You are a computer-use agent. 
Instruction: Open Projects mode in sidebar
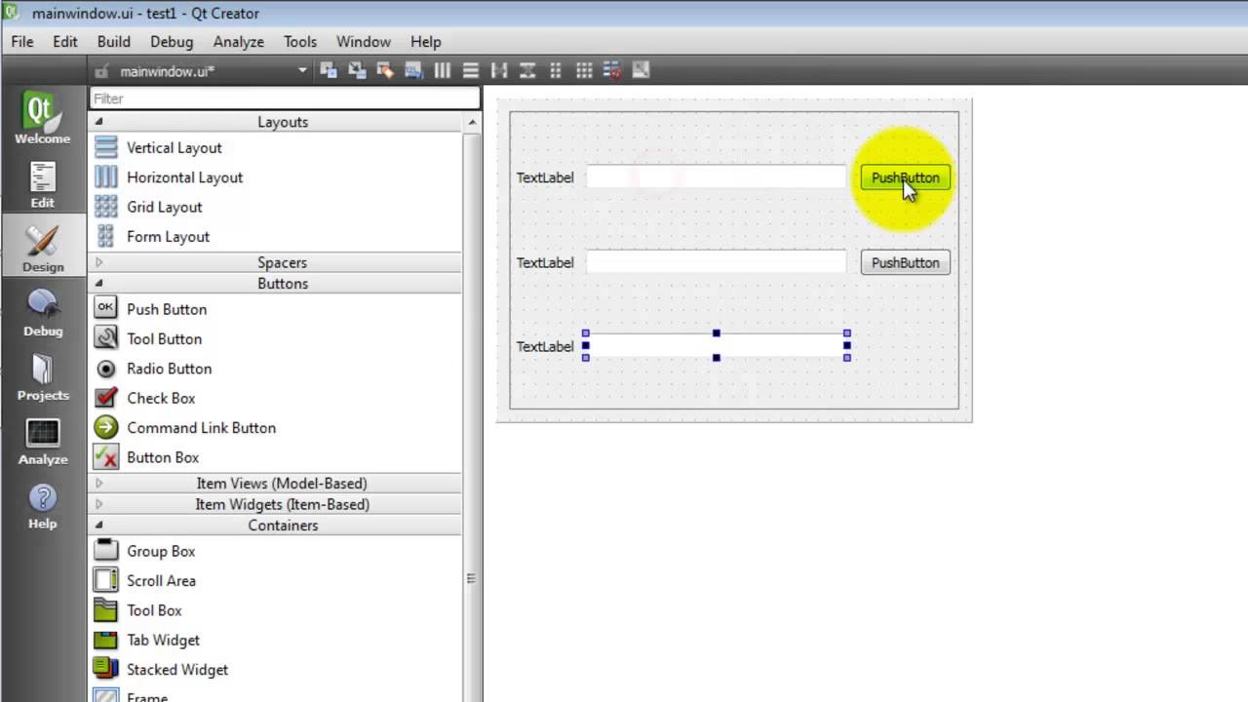coord(42,376)
